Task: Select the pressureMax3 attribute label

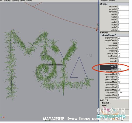Action: click(111, 95)
